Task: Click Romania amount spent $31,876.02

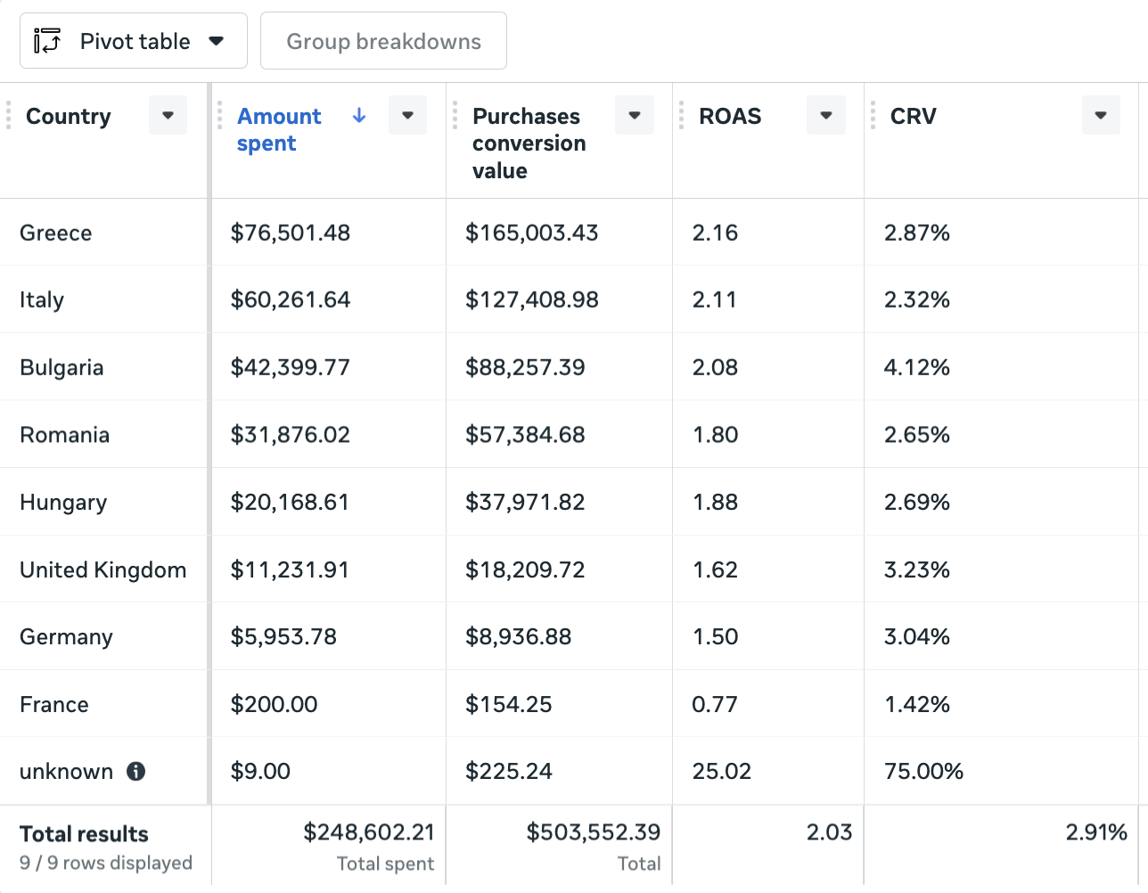Action: tap(291, 435)
